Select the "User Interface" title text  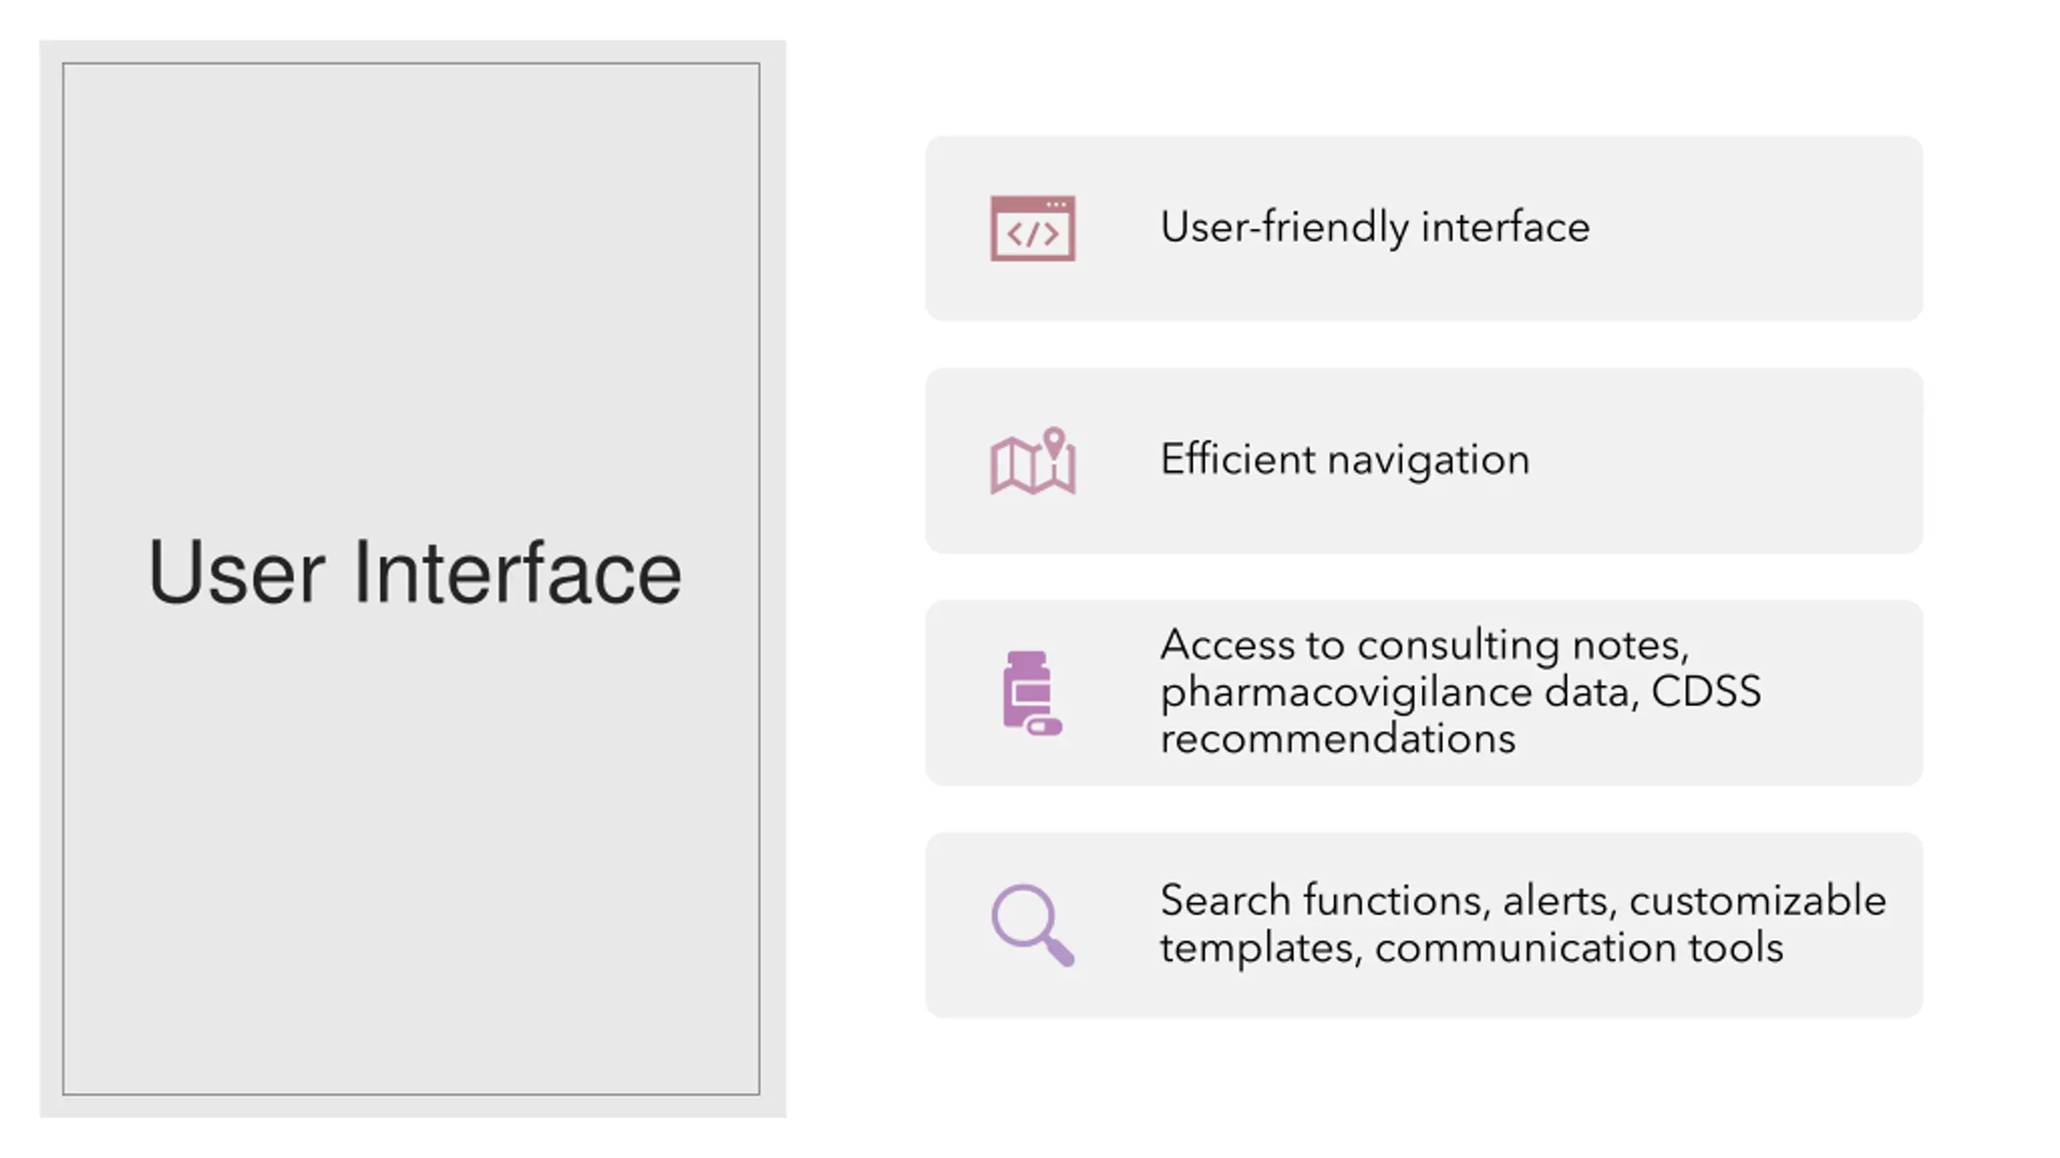point(414,573)
